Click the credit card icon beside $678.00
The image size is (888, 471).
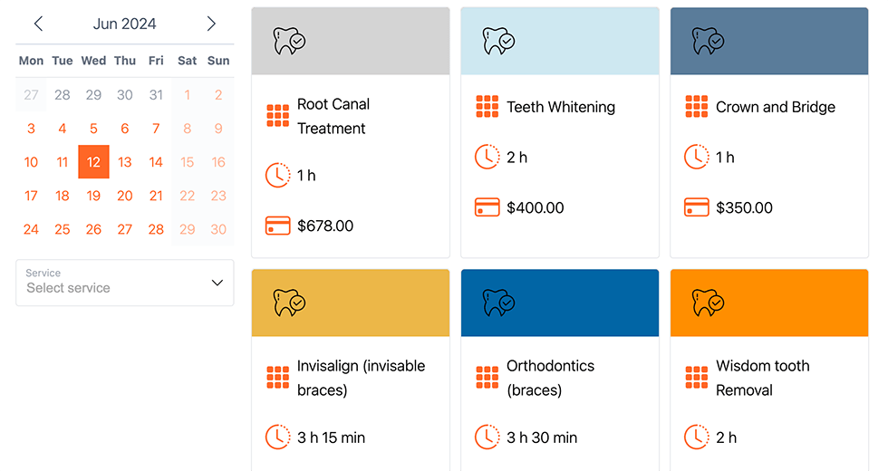pyautogui.click(x=278, y=226)
